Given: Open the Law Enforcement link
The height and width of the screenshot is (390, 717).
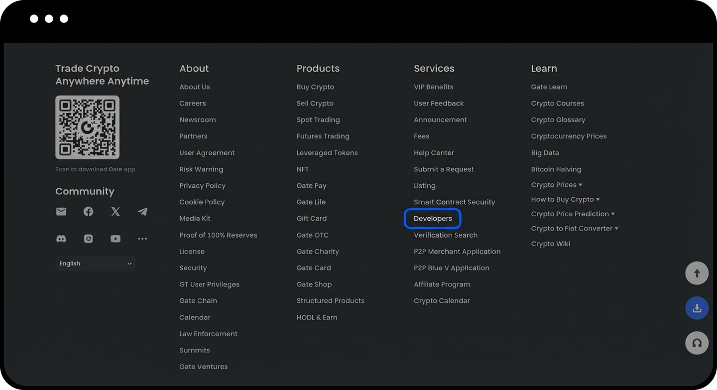Looking at the screenshot, I should (x=208, y=334).
